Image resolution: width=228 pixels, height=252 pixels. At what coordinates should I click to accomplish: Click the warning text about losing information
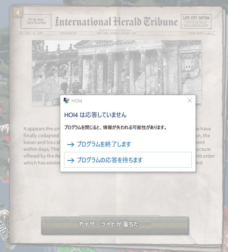coord(115,128)
